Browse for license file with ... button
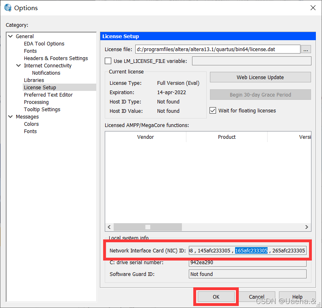This screenshot has width=322, height=308. (306, 50)
